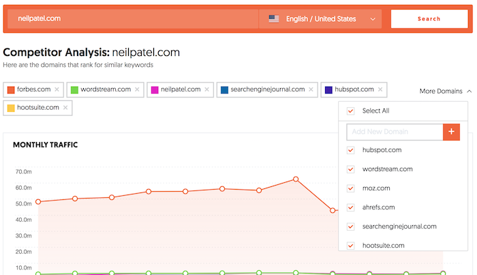Remove hootsuite.com tag with its X icon
This screenshot has width=477, height=275.
(65, 108)
